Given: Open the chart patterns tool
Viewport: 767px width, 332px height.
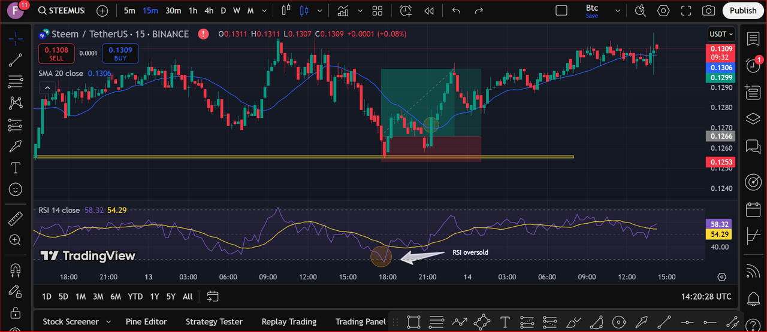Looking at the screenshot, I should [x=16, y=103].
